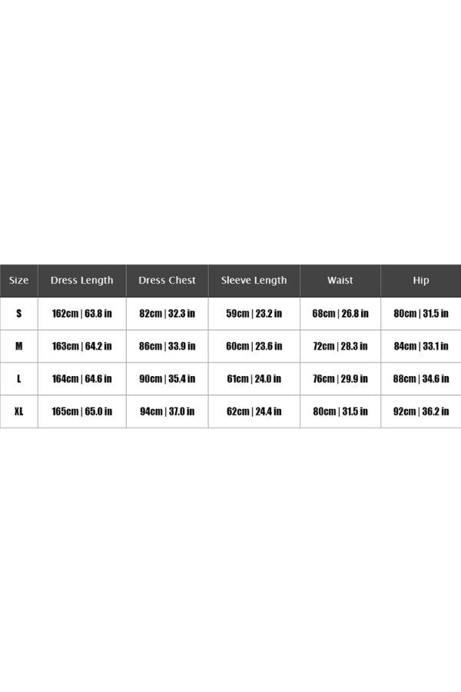Click the Waist column header
The width and height of the screenshot is (461, 692).
point(340,281)
